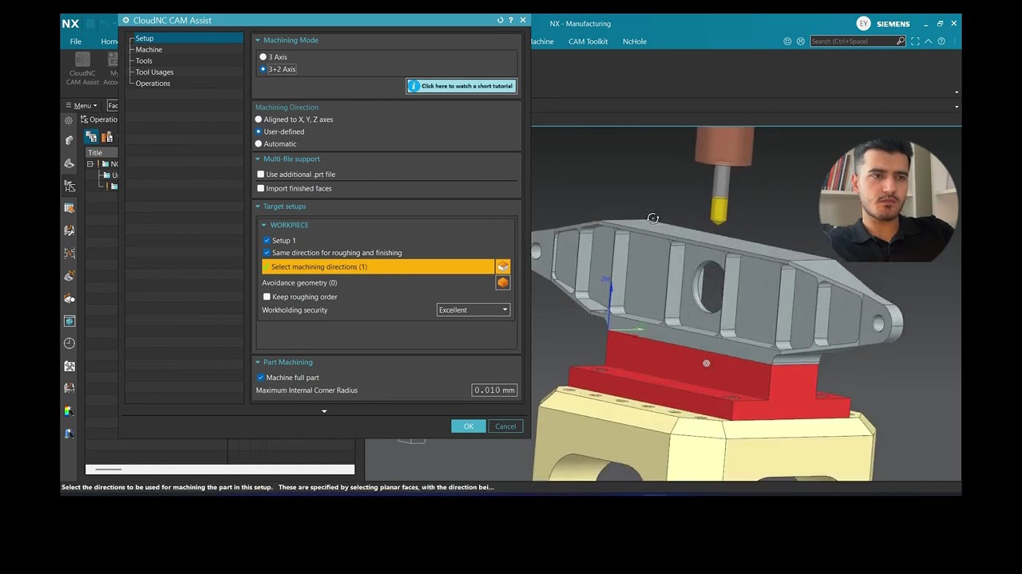Open the Operation Navigator program order view icon

[x=91, y=137]
